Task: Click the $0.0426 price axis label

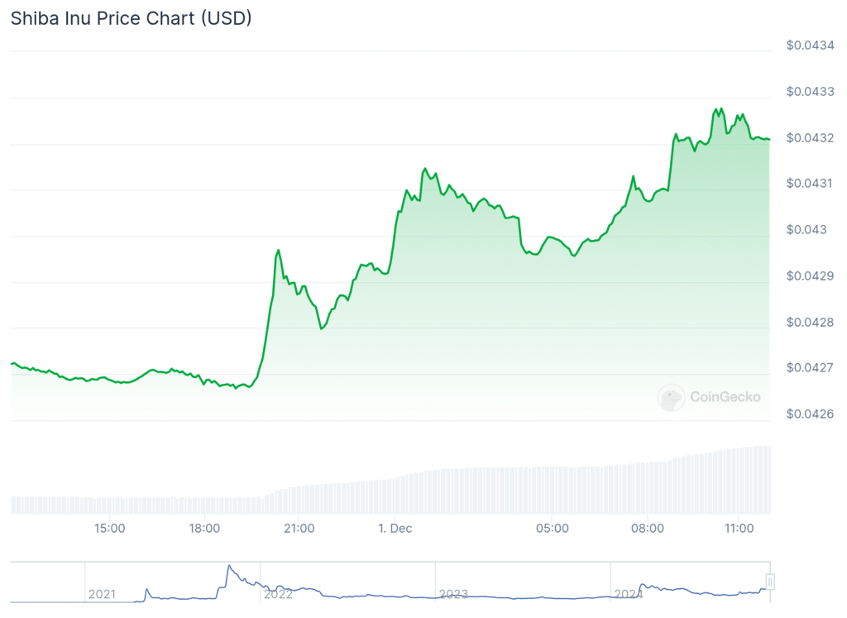Action: [x=809, y=413]
